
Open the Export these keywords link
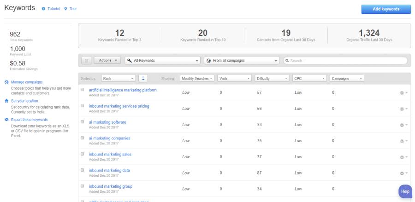(x=30, y=120)
